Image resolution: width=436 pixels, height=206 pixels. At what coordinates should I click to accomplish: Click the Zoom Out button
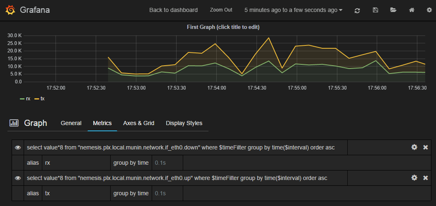point(221,9)
